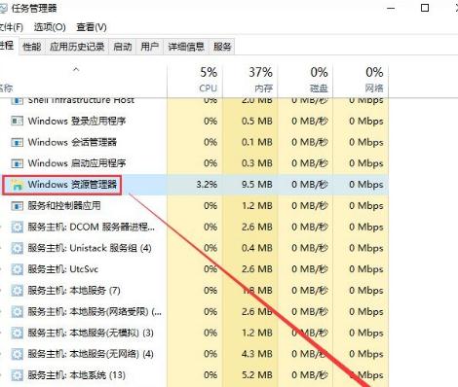Click the gear icon for DCOM 服务器进程
Image resolution: width=458 pixels, height=387 pixels.
[x=17, y=227]
